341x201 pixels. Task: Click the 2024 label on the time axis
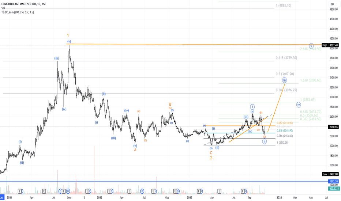coord(279,197)
